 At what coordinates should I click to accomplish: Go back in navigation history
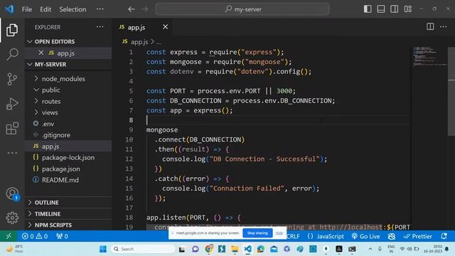(x=132, y=9)
